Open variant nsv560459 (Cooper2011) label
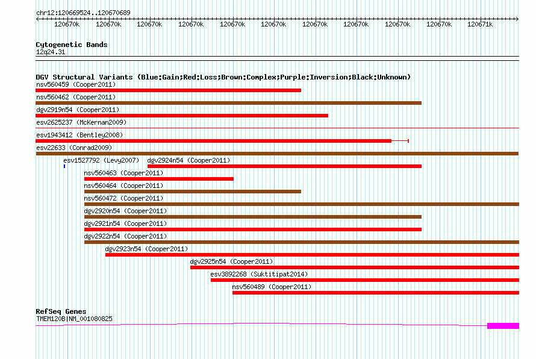Image resolution: width=536 pixels, height=359 pixels. tap(76, 84)
